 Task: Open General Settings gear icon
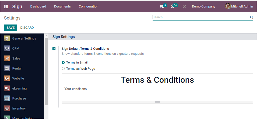7,38
